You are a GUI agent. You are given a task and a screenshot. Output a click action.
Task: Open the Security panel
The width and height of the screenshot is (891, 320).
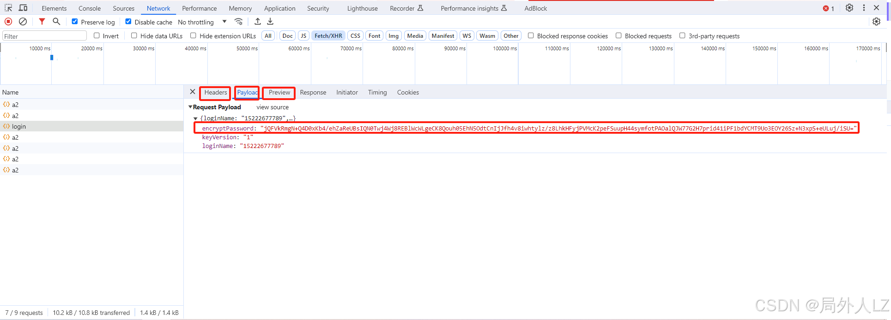coord(318,8)
